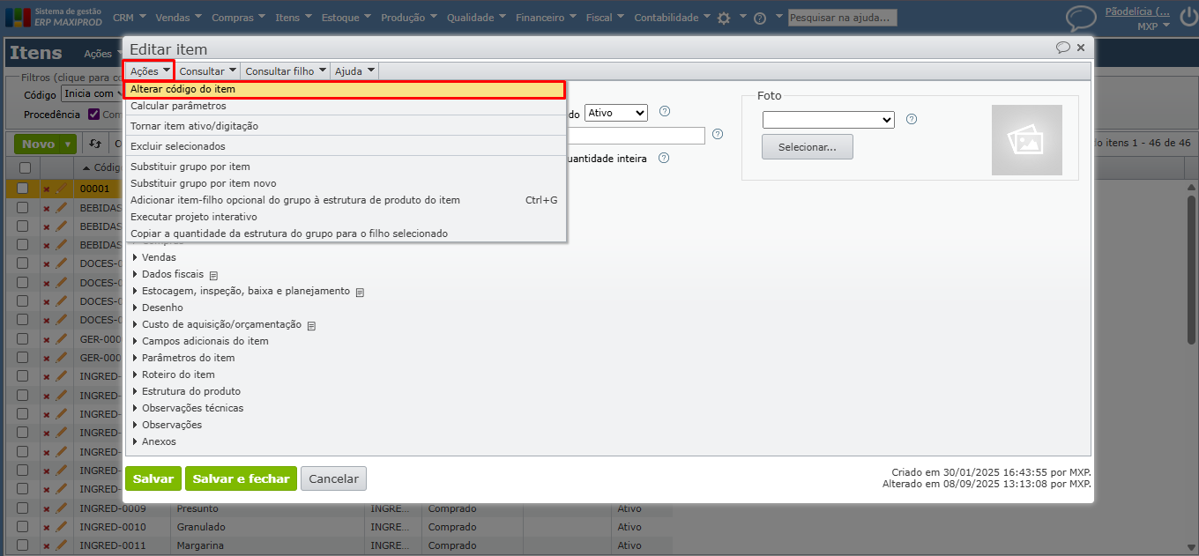Check the checkbox for row 00001

pos(23,188)
